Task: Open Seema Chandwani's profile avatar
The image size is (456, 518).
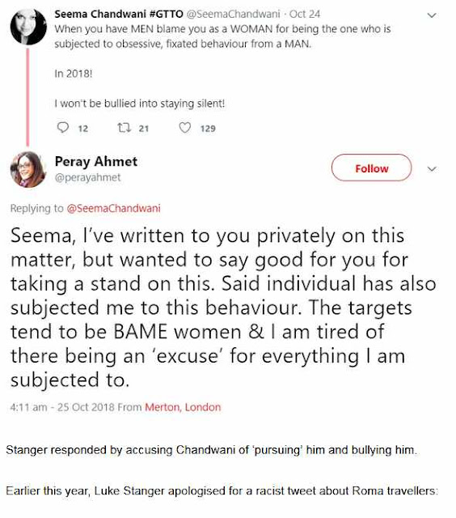Action: [x=28, y=27]
